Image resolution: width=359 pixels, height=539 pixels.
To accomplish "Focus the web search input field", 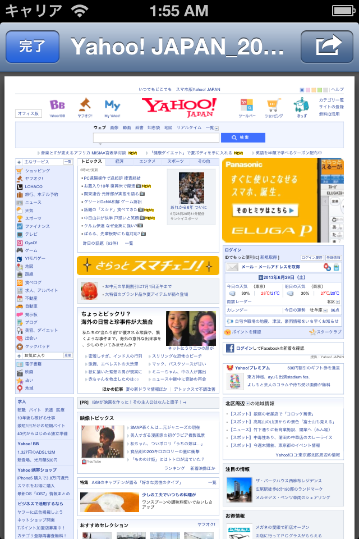I will coord(156,138).
